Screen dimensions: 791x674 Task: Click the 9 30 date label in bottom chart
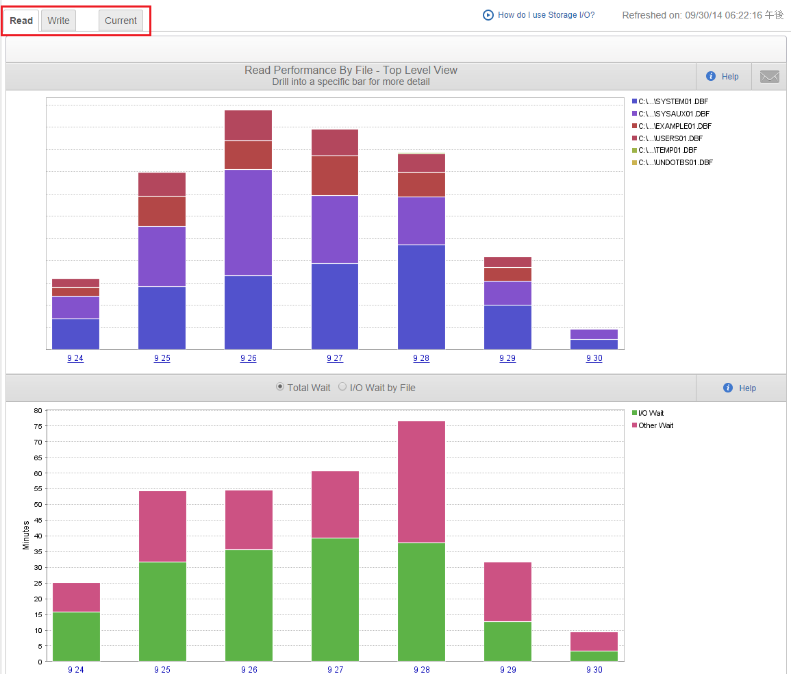(594, 669)
